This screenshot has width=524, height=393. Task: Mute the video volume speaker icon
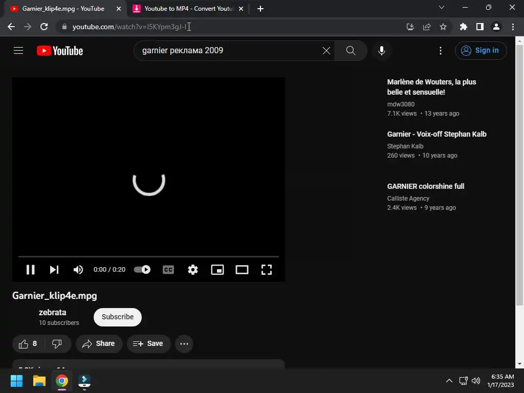click(x=78, y=270)
